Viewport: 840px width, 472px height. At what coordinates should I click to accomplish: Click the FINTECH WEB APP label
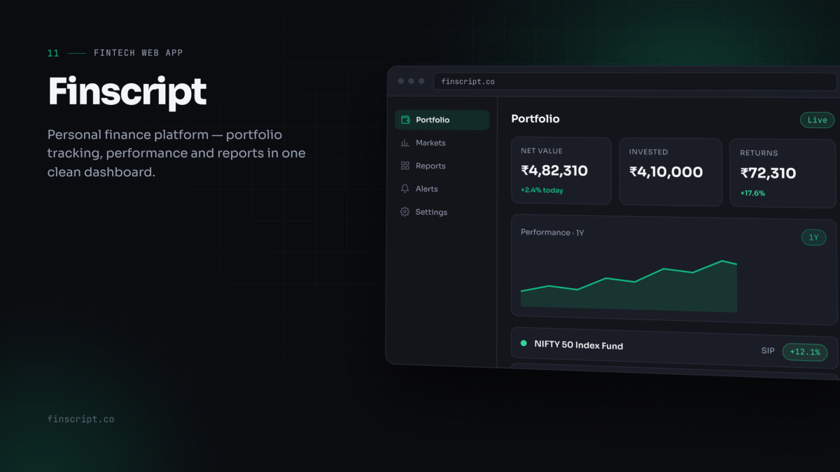click(x=139, y=53)
